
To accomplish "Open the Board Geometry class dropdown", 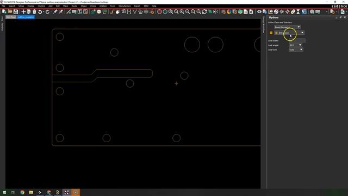I will [x=288, y=27].
